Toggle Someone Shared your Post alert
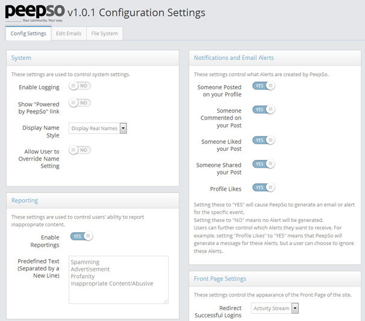This screenshot has width=365, height=321. coord(263,164)
